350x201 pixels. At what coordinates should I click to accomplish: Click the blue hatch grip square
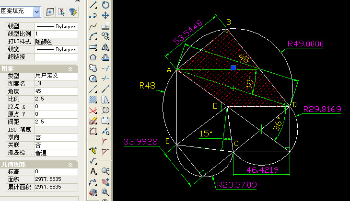click(x=233, y=67)
